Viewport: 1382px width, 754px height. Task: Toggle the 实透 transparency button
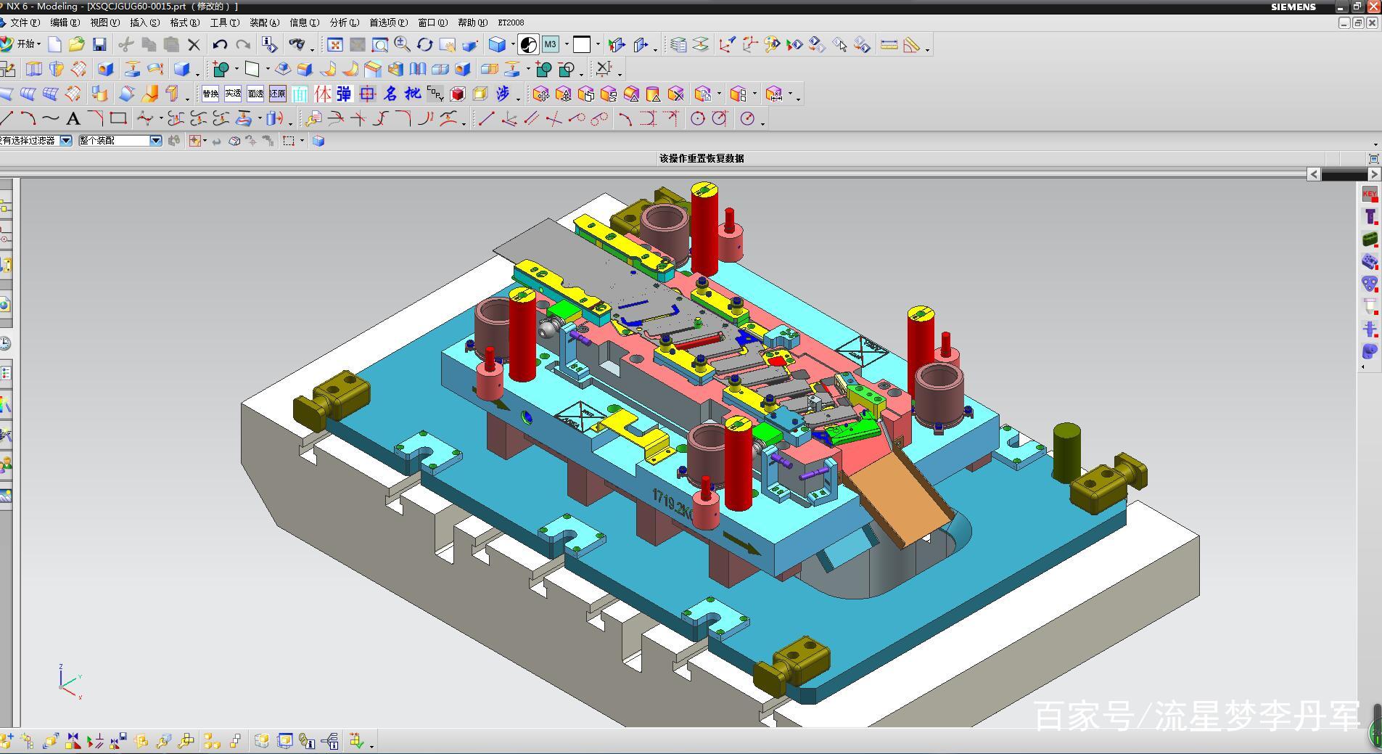click(233, 94)
